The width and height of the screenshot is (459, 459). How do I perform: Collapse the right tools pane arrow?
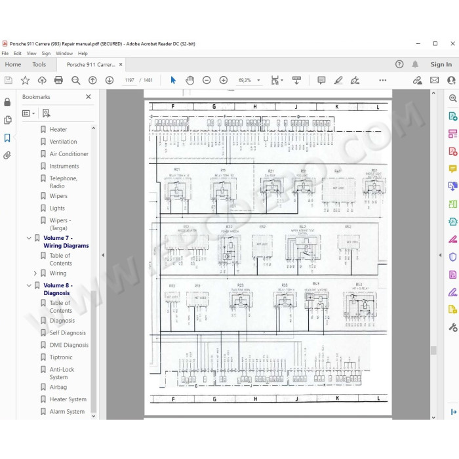pos(440,255)
